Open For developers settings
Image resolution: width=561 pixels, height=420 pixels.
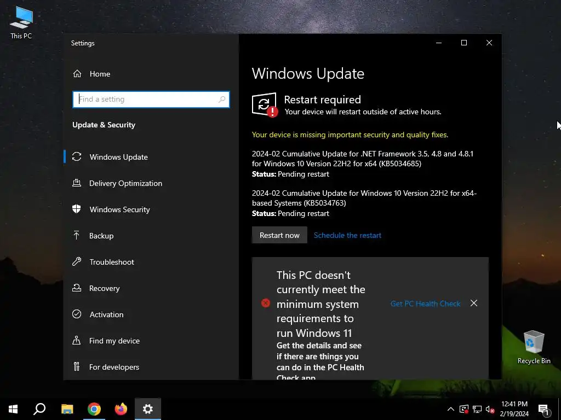tap(151, 367)
